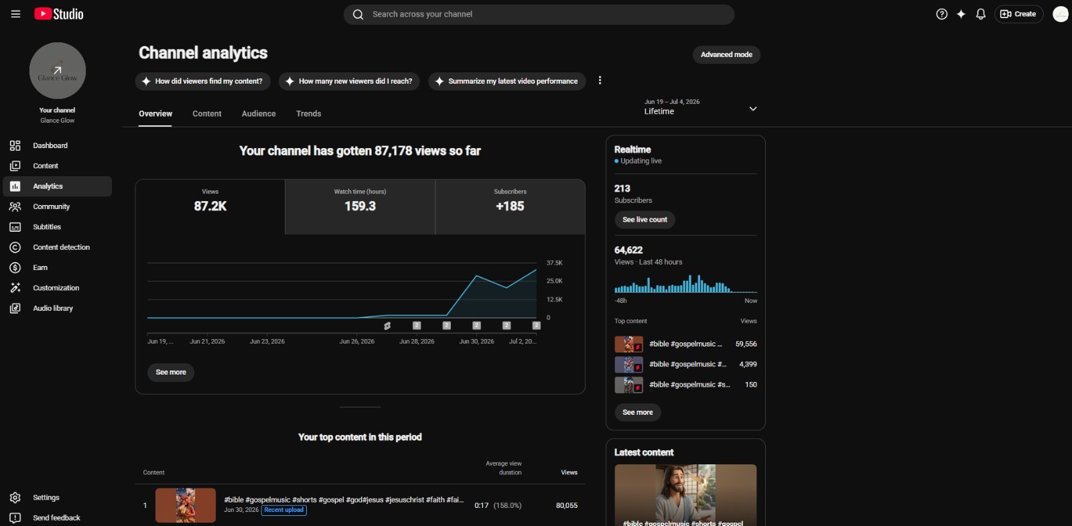The image size is (1072, 526).
Task: Click the Create button
Action: 1018,14
